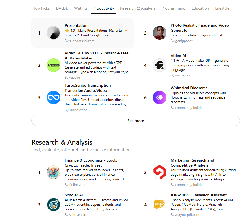Switch to the DALL·E tab
This screenshot has height=221, width=248.
(62, 8)
